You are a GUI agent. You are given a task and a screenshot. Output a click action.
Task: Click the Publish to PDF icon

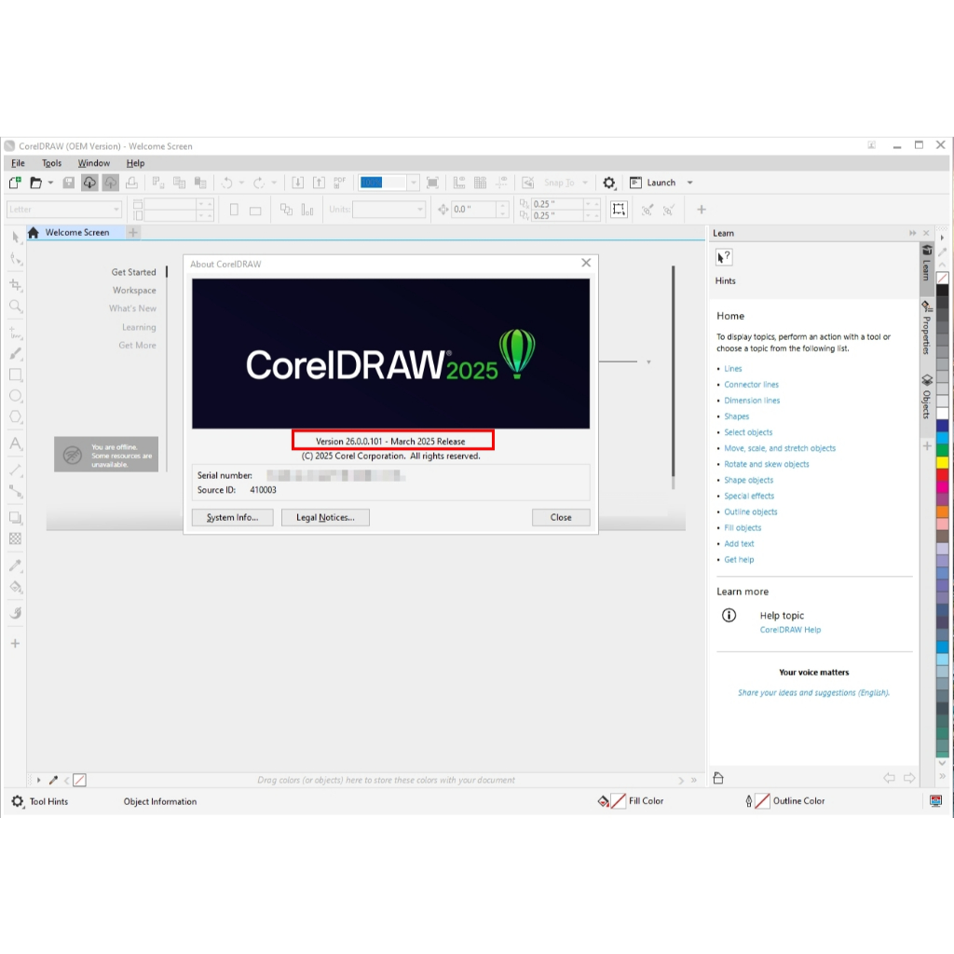pyautogui.click(x=339, y=183)
